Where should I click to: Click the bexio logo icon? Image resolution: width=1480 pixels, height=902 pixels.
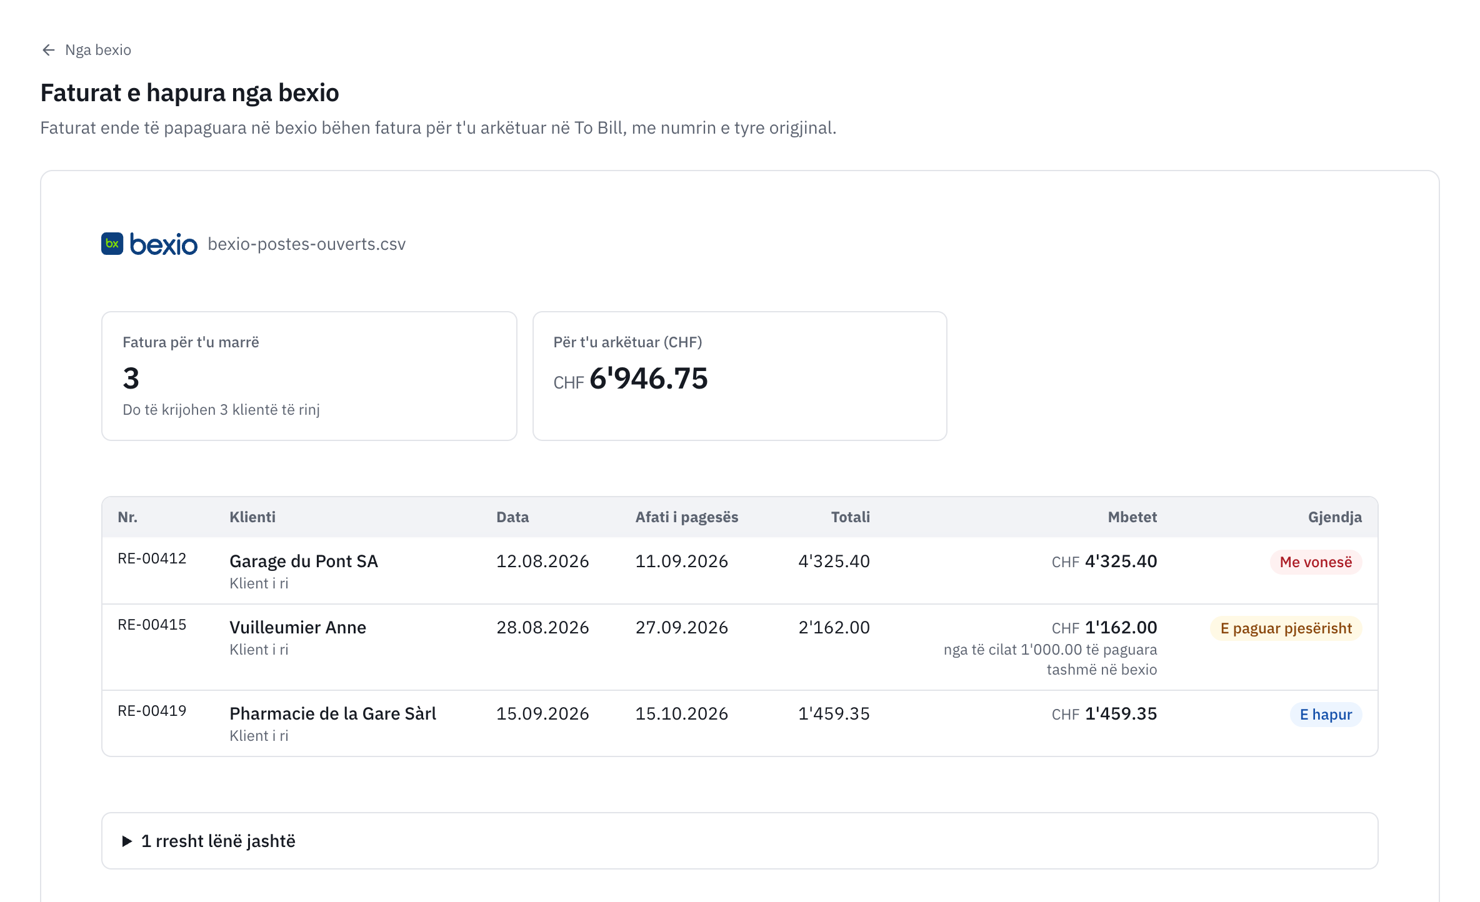(x=112, y=244)
